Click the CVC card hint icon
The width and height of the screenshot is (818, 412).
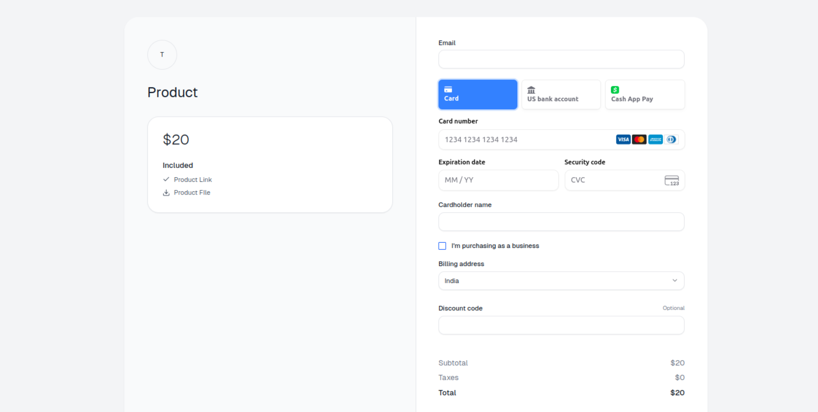(x=672, y=181)
